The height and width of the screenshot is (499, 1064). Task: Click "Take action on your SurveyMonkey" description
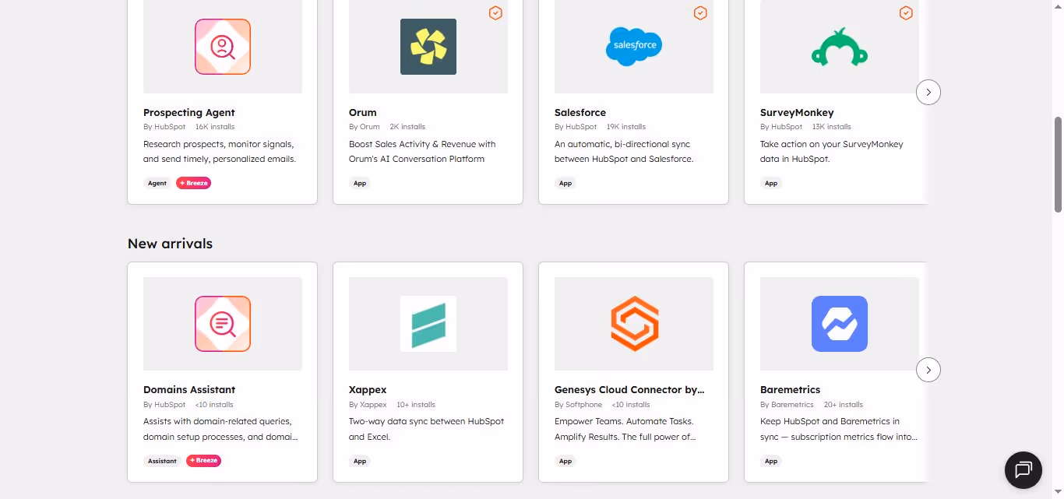(x=832, y=152)
